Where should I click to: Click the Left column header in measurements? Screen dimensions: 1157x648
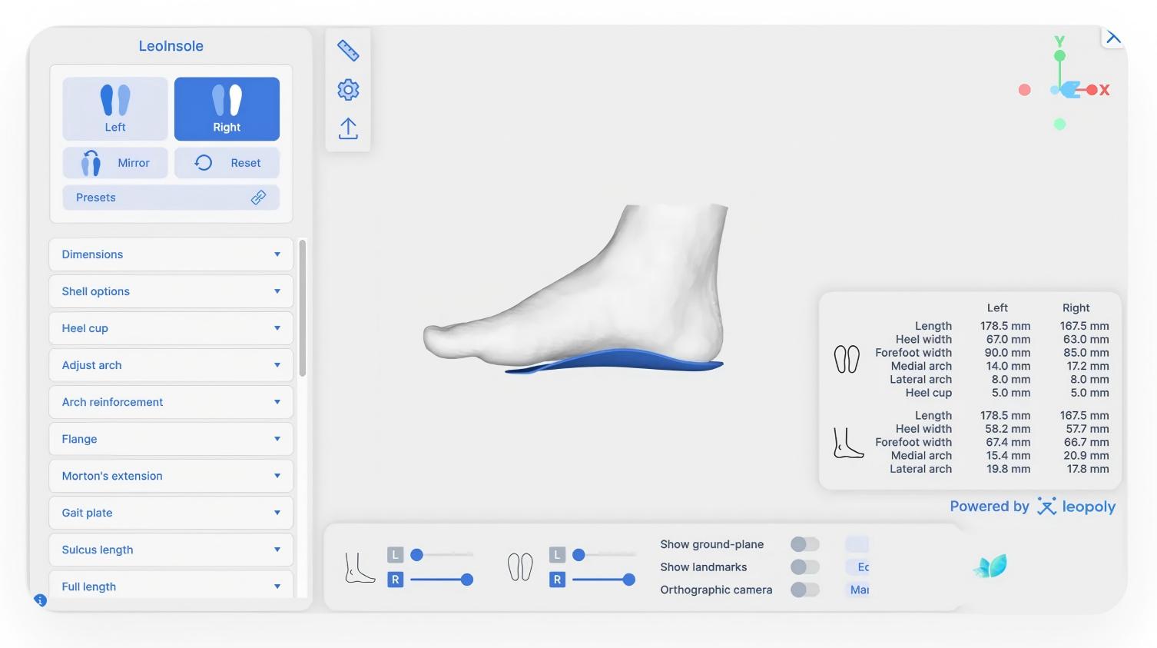coord(997,307)
